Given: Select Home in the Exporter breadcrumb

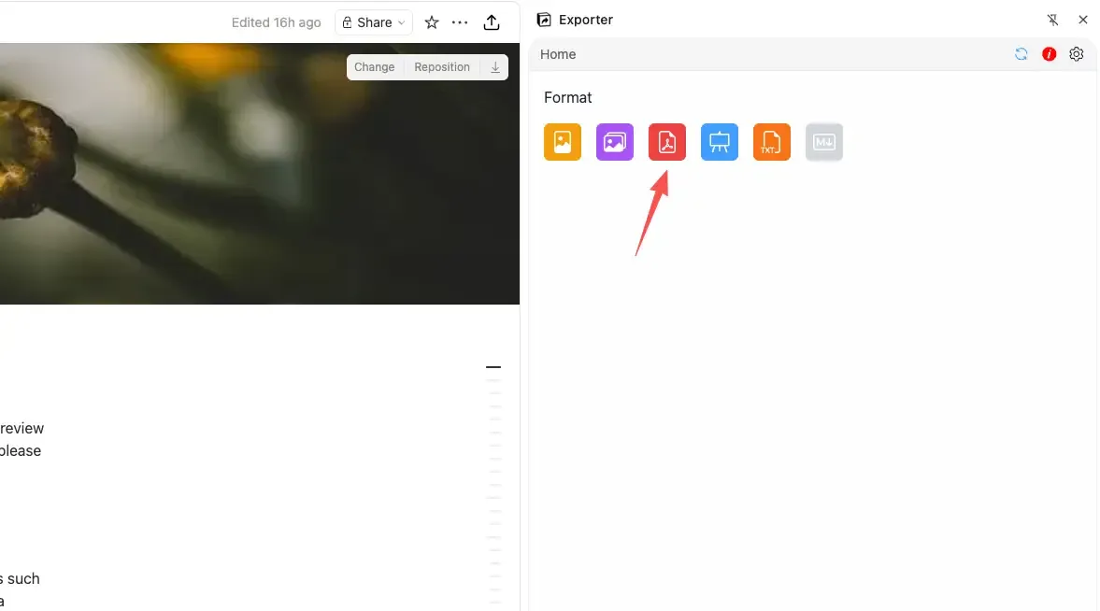Looking at the screenshot, I should (557, 53).
